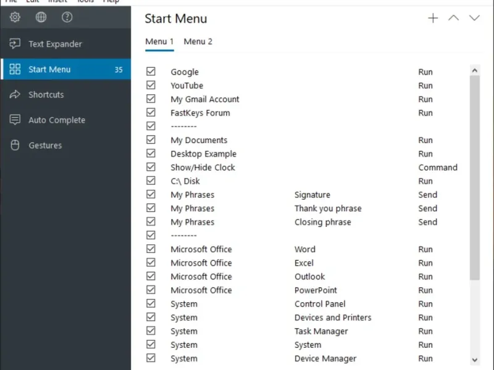Select the Task Manager system entry
Image resolution: width=494 pixels, height=370 pixels.
pyautogui.click(x=321, y=331)
